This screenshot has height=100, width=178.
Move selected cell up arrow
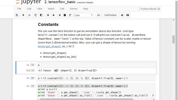(48, 15)
